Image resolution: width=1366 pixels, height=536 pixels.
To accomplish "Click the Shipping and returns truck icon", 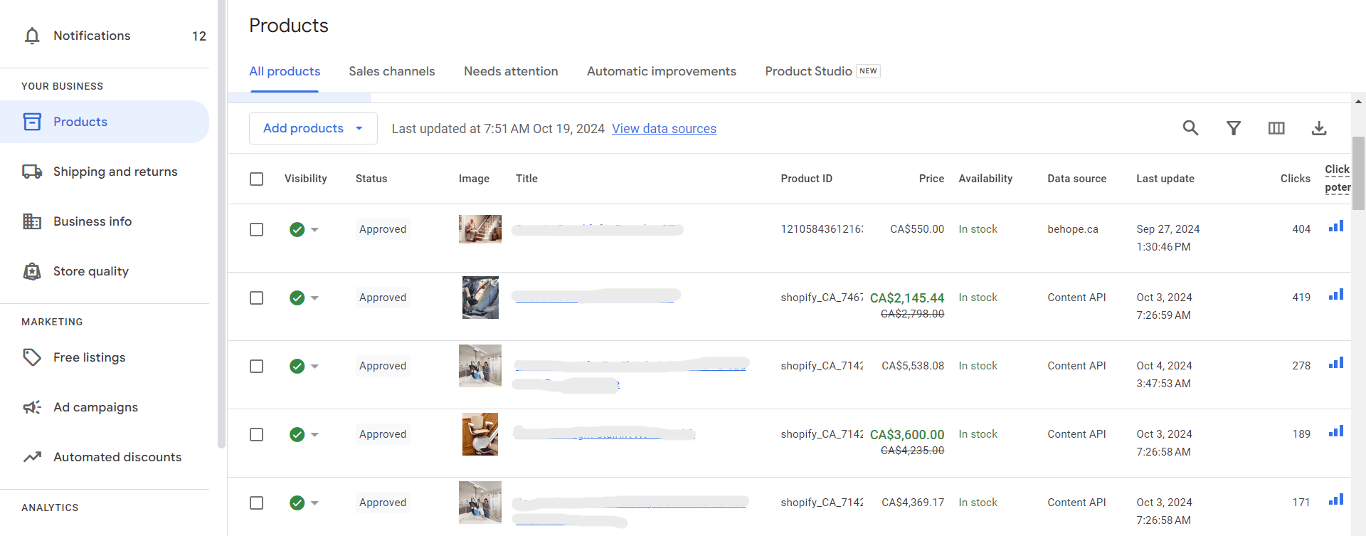I will click(x=32, y=172).
